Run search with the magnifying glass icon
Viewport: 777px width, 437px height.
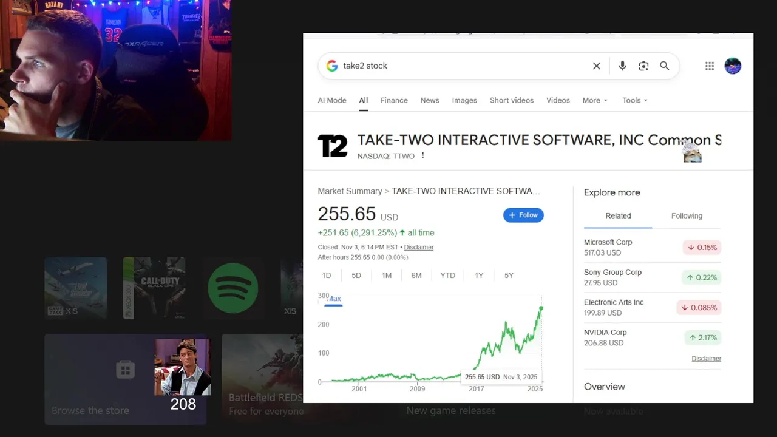pos(665,66)
